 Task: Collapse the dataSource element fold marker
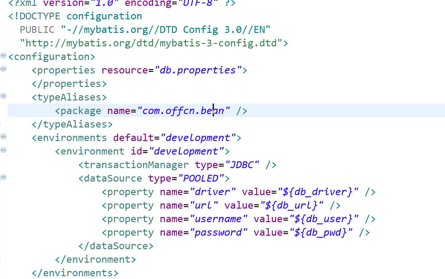pyautogui.click(x=3, y=177)
